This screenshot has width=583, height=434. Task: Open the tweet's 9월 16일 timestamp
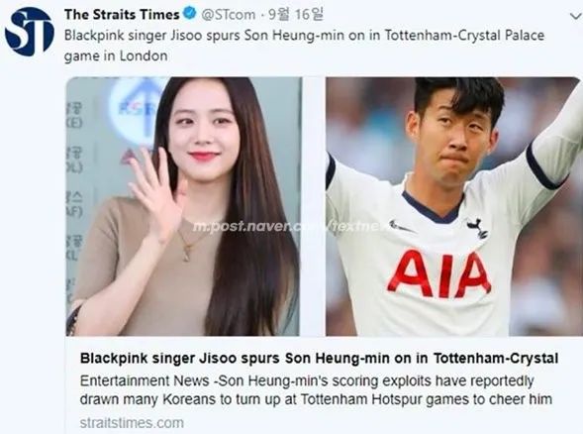pyautogui.click(x=296, y=14)
